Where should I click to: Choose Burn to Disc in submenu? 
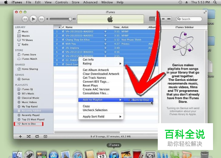139,100
